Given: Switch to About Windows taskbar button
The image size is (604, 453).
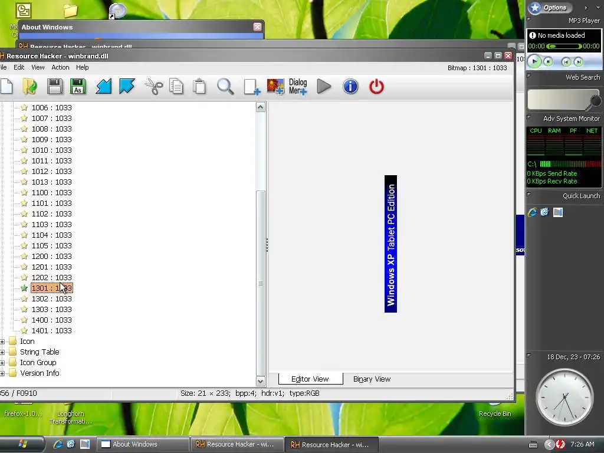Looking at the screenshot, I should click(142, 444).
